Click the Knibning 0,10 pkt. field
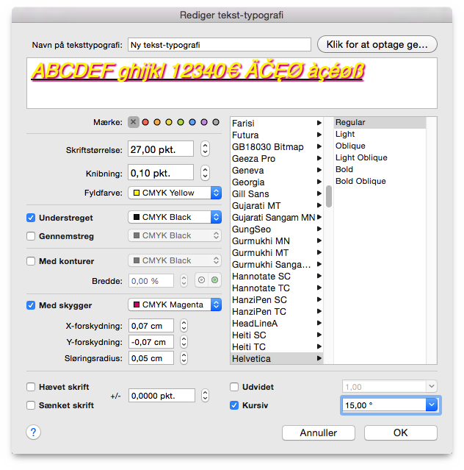Viewport: 464px width, 470px height. (161, 173)
